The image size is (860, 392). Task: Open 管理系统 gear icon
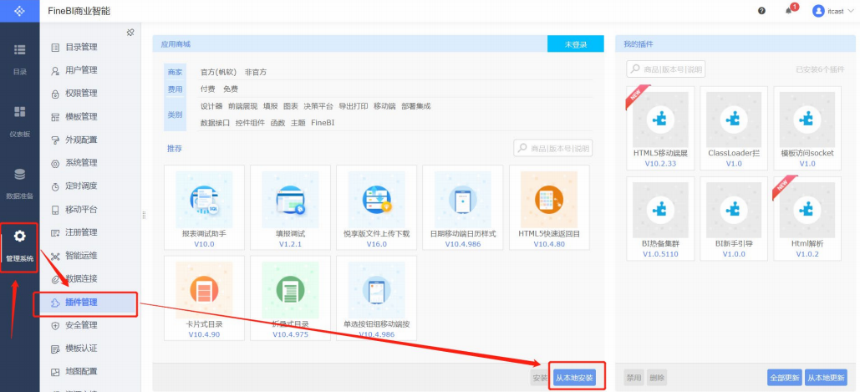(x=20, y=236)
